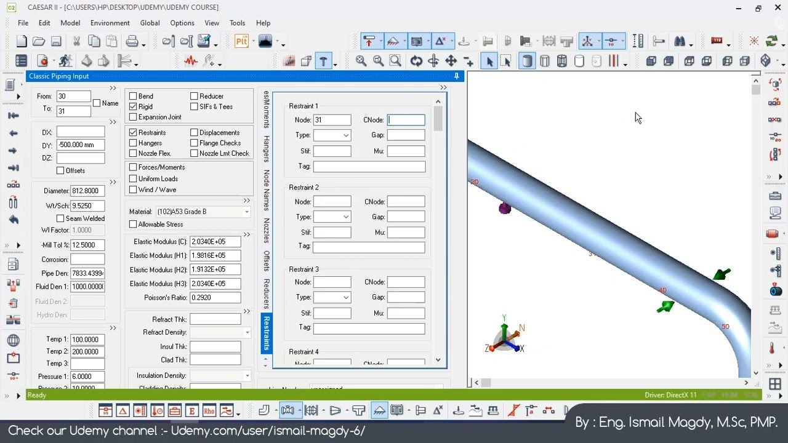Viewport: 788px width, 443px height.
Task: Click Zoom Out magnifier icon
Action: pyautogui.click(x=378, y=61)
